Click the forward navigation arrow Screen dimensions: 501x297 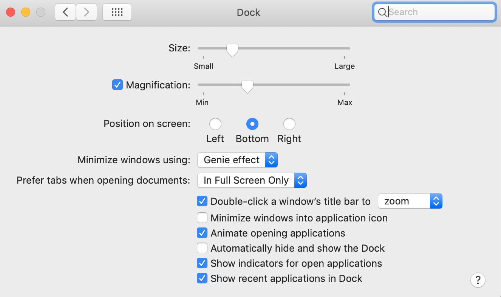pos(87,12)
